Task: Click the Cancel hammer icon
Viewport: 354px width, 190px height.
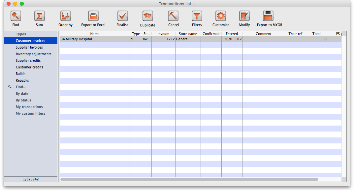Action: click(173, 16)
